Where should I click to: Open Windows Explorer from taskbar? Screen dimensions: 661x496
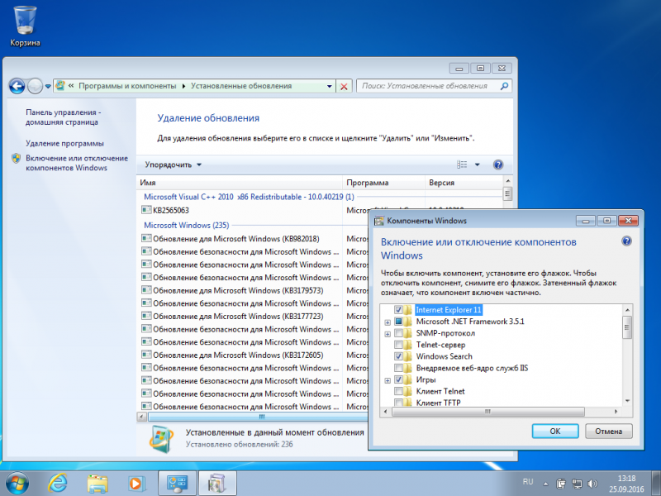click(97, 484)
